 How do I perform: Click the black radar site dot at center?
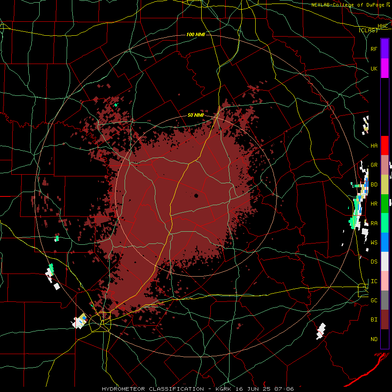coord(196,196)
